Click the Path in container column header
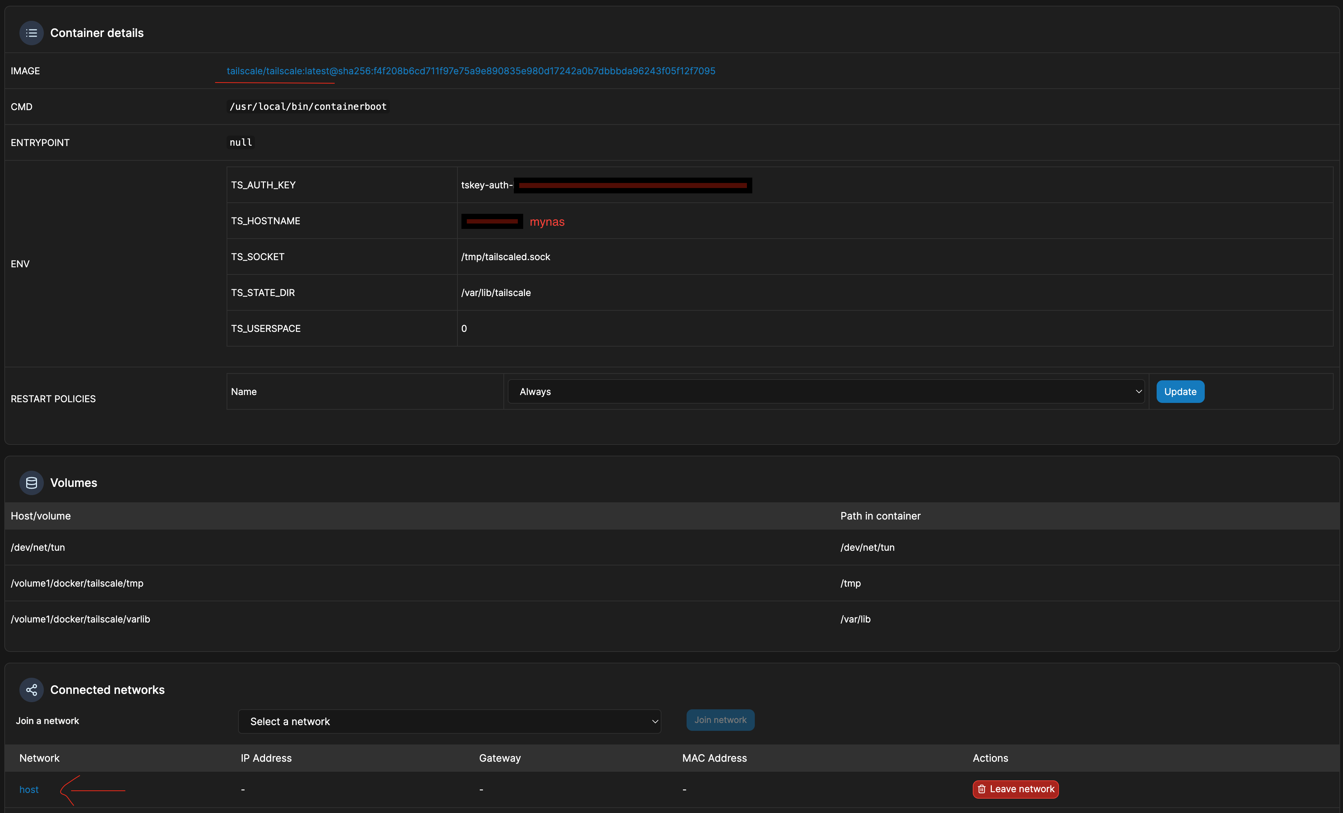The image size is (1343, 813). (880, 516)
